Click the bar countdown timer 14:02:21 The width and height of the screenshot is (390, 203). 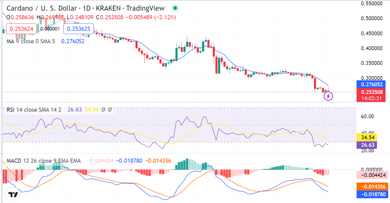click(x=371, y=98)
